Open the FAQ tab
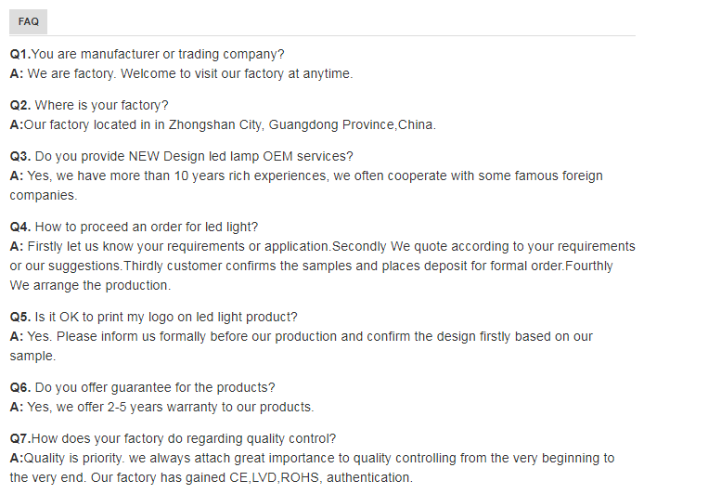721x494 pixels. tap(28, 21)
